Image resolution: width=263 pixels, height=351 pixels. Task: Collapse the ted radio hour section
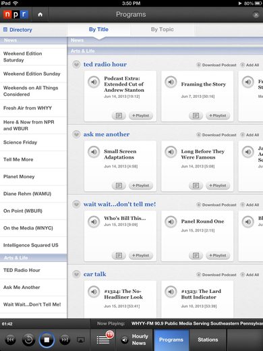[x=76, y=65]
